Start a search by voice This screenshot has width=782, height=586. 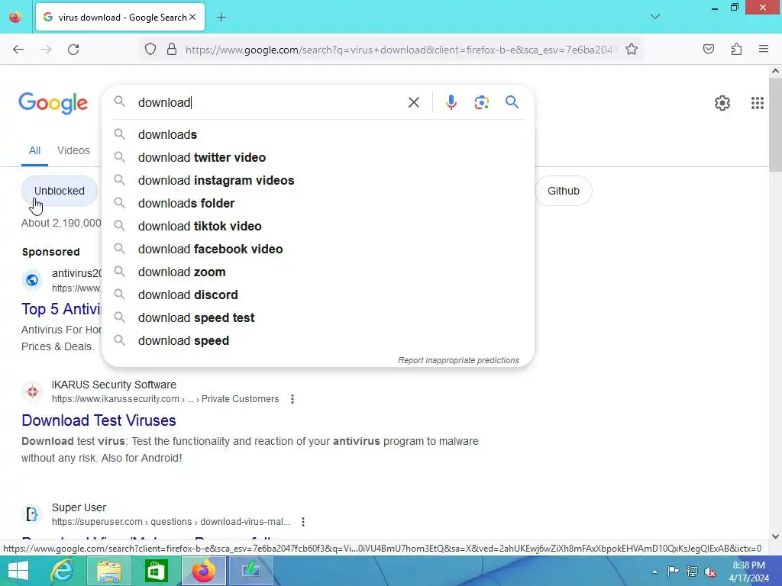coord(451,103)
